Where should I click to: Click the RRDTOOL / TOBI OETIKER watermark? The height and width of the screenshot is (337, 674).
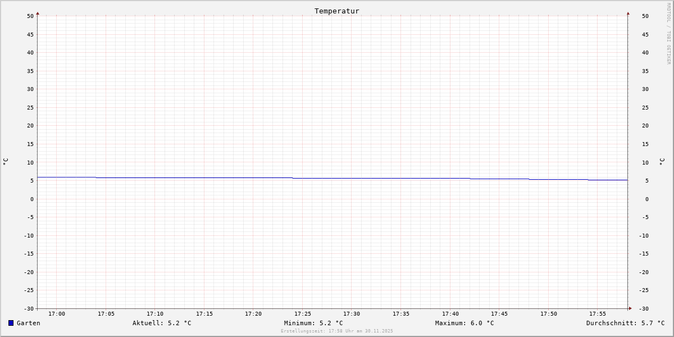pyautogui.click(x=668, y=34)
